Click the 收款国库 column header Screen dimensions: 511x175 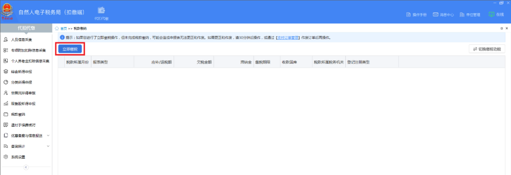(296, 62)
